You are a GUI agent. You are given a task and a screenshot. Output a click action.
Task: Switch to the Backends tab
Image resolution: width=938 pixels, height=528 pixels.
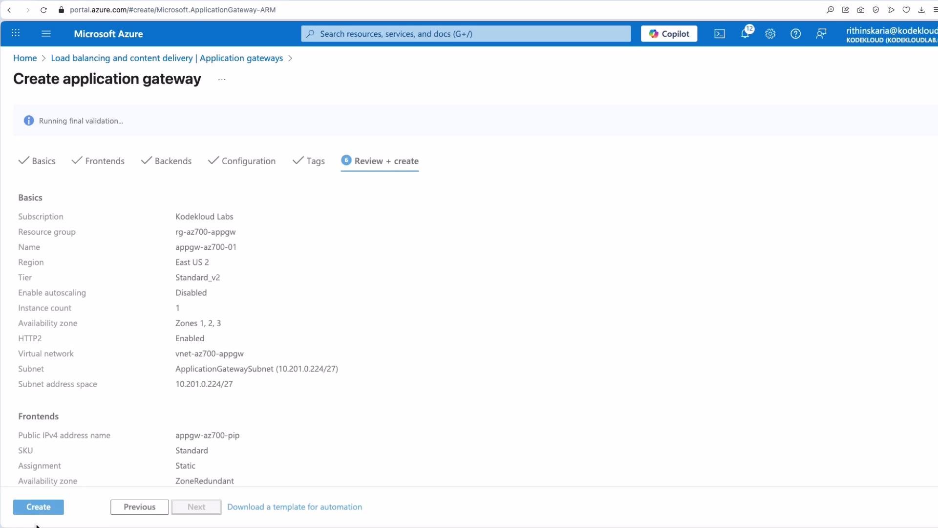tap(167, 161)
